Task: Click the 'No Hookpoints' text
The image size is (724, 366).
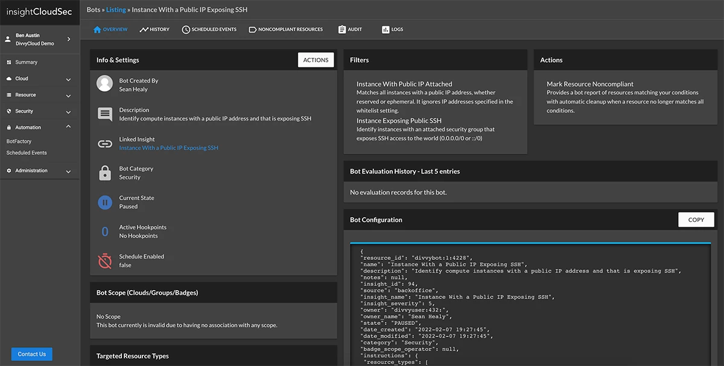Action: coord(138,236)
